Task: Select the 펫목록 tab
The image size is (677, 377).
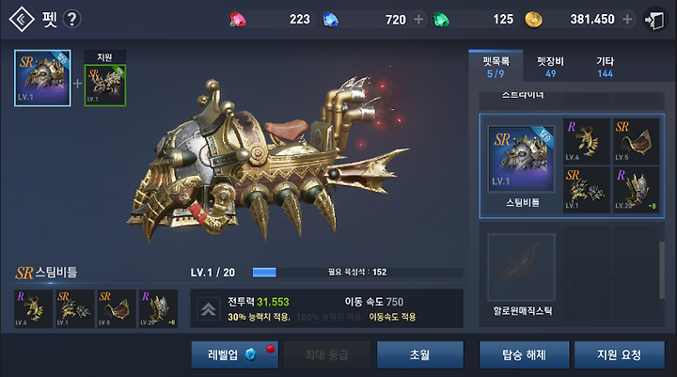Action: click(496, 67)
